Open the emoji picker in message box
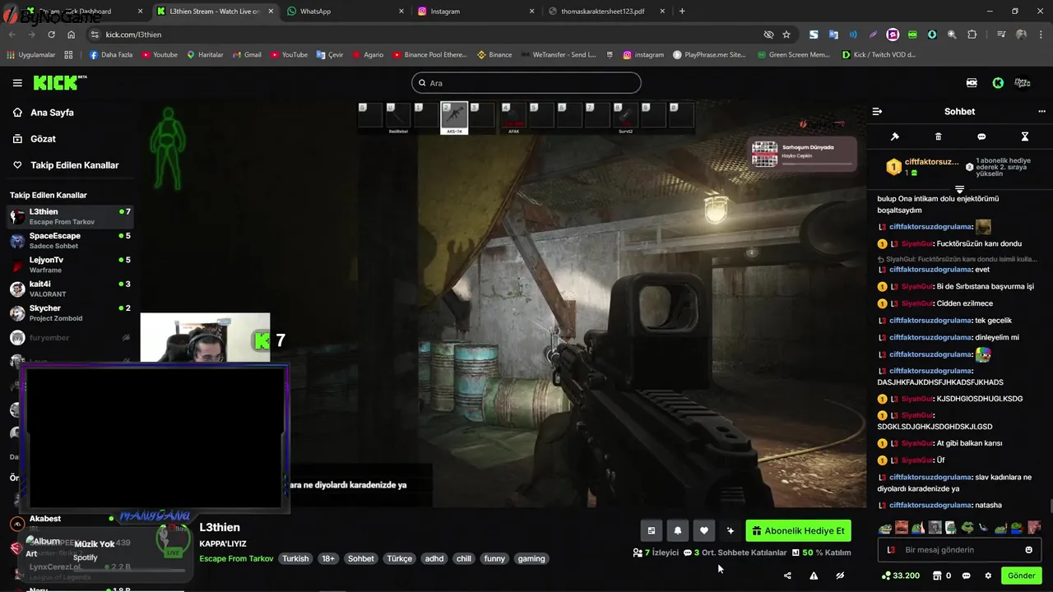This screenshot has width=1053, height=592. 1028,550
